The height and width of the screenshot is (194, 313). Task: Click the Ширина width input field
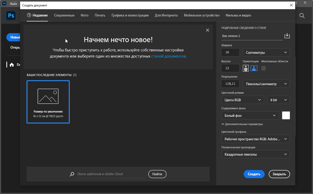230,53
